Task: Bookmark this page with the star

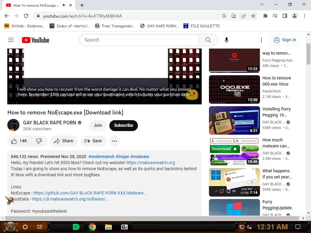Action: click(x=253, y=16)
